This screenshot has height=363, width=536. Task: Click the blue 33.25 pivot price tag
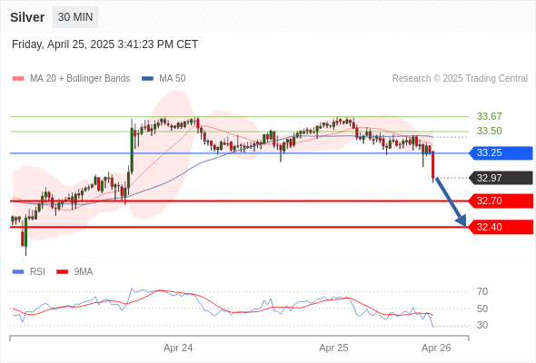tap(501, 152)
